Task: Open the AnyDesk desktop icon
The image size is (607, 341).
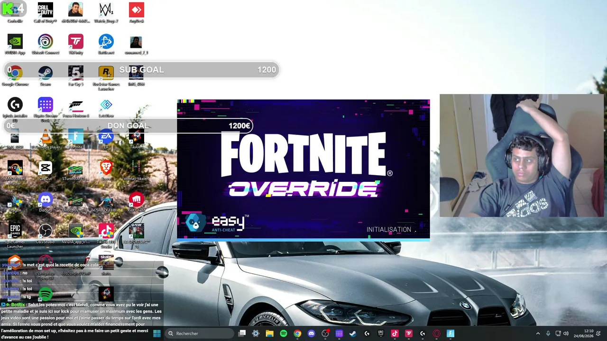Action: (x=136, y=13)
